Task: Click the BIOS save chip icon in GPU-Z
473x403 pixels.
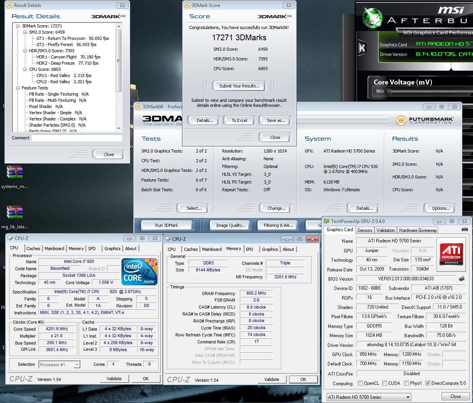Action: (462, 278)
